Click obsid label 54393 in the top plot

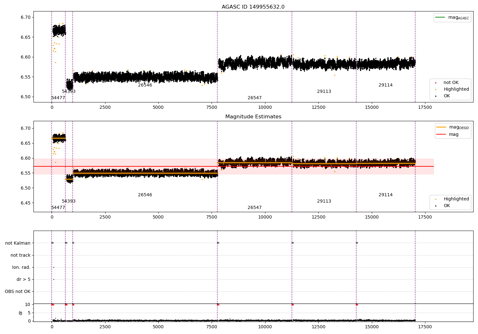click(69, 92)
